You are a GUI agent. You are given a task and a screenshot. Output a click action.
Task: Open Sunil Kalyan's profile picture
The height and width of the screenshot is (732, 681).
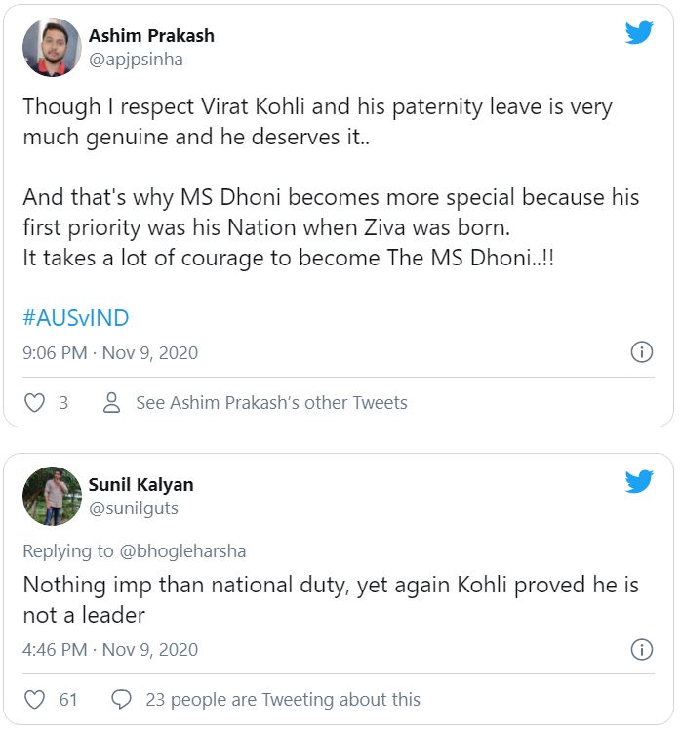[52, 496]
